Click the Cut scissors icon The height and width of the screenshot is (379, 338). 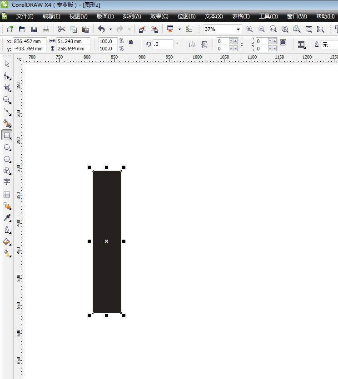61,30
